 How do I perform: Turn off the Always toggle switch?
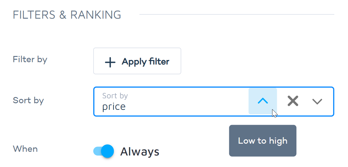click(x=104, y=151)
